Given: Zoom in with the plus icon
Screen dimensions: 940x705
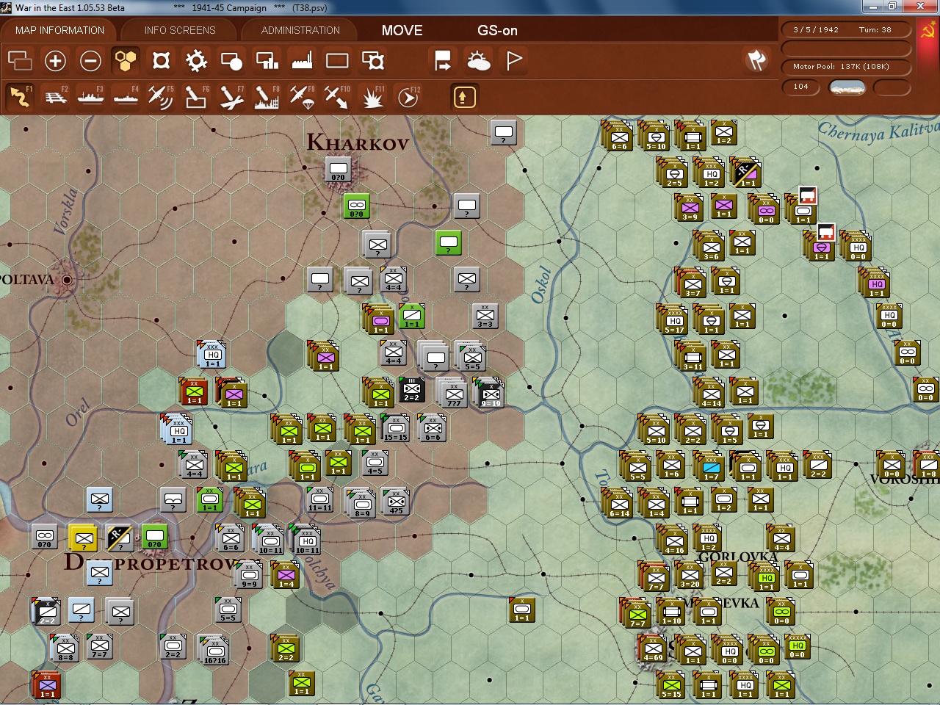Looking at the screenshot, I should coord(55,60).
